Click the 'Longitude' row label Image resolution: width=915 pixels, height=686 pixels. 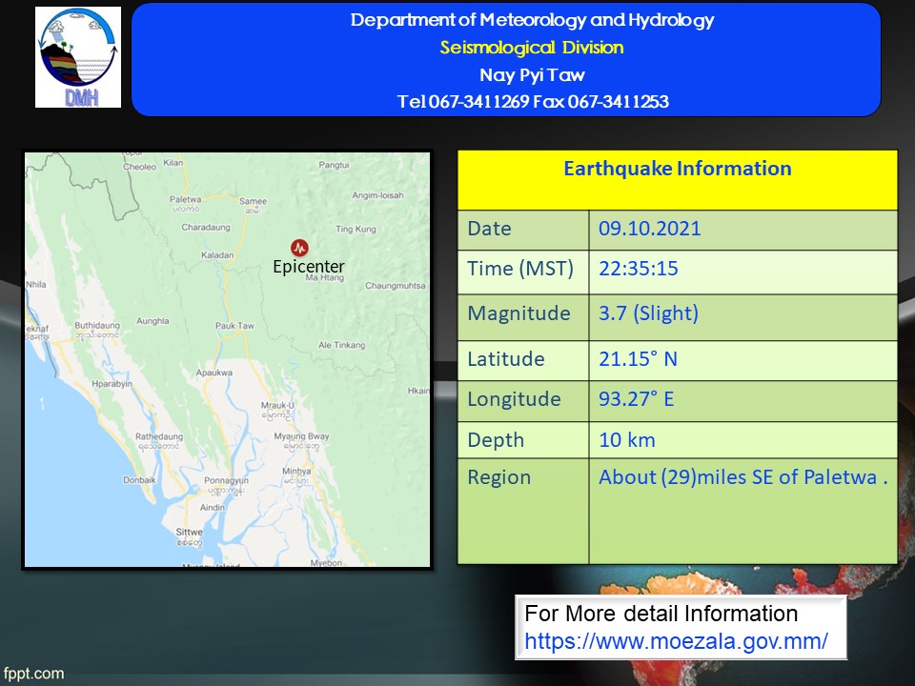point(514,399)
